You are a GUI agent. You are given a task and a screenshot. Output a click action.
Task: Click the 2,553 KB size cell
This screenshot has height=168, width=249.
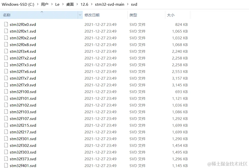pyautogui.click(x=180, y=72)
